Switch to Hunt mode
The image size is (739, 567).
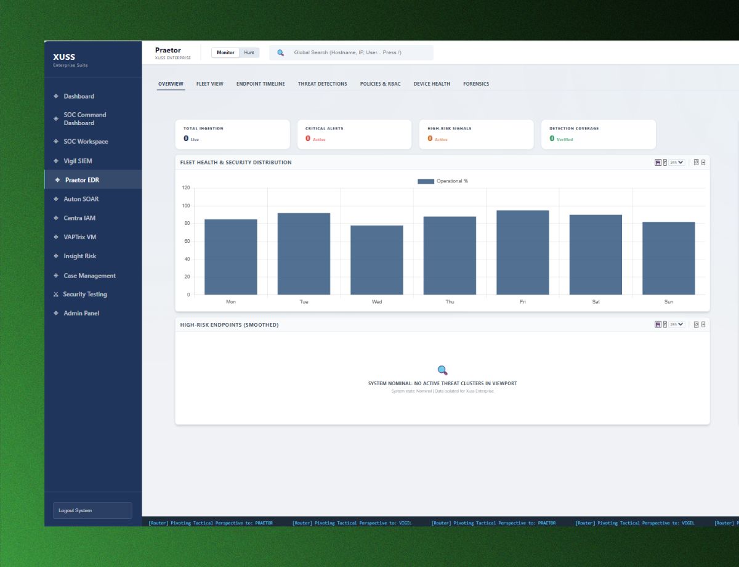[249, 52]
